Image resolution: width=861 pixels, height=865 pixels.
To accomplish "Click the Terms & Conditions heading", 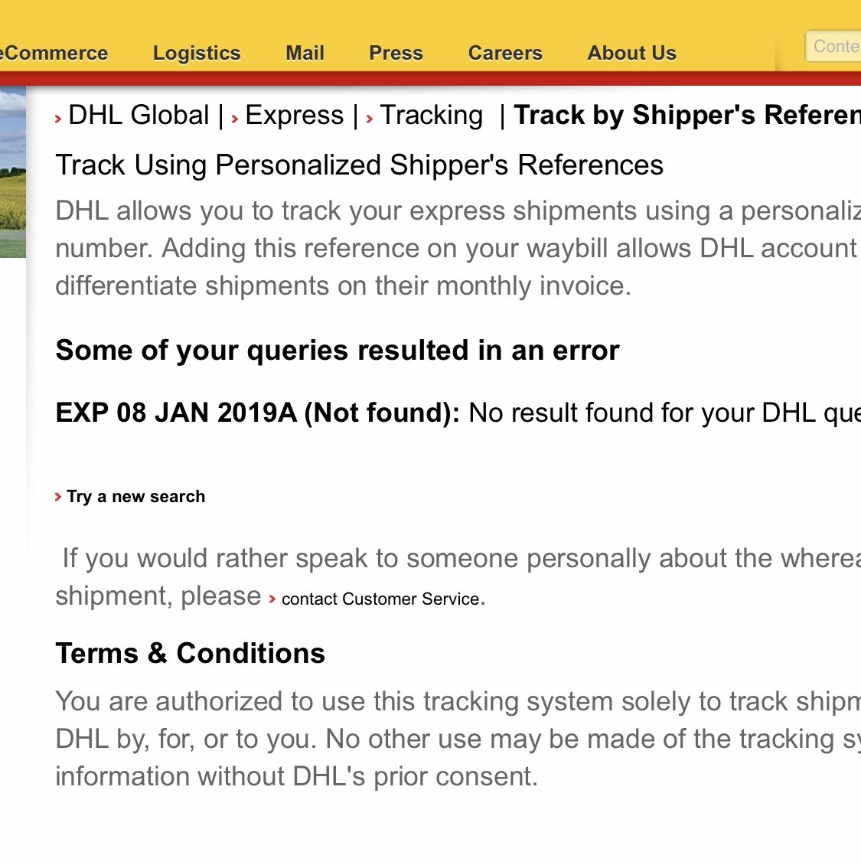I will point(191,654).
